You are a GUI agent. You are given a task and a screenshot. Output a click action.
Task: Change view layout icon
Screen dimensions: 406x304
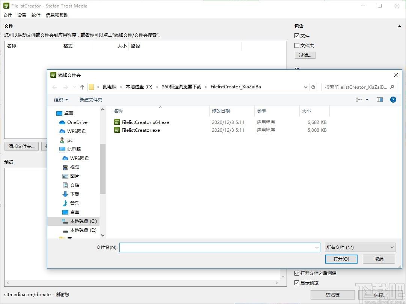359,100
